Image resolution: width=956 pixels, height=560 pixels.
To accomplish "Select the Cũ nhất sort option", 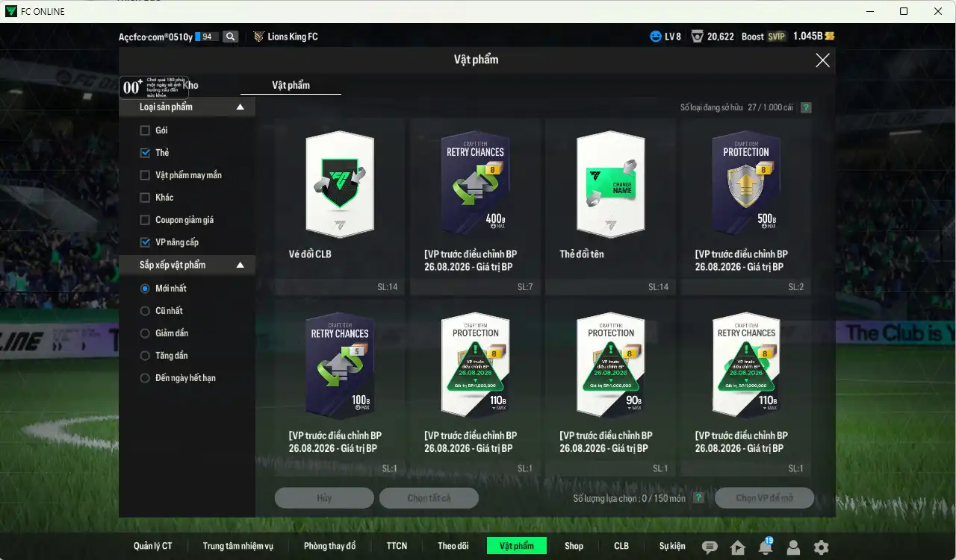I will tap(145, 311).
